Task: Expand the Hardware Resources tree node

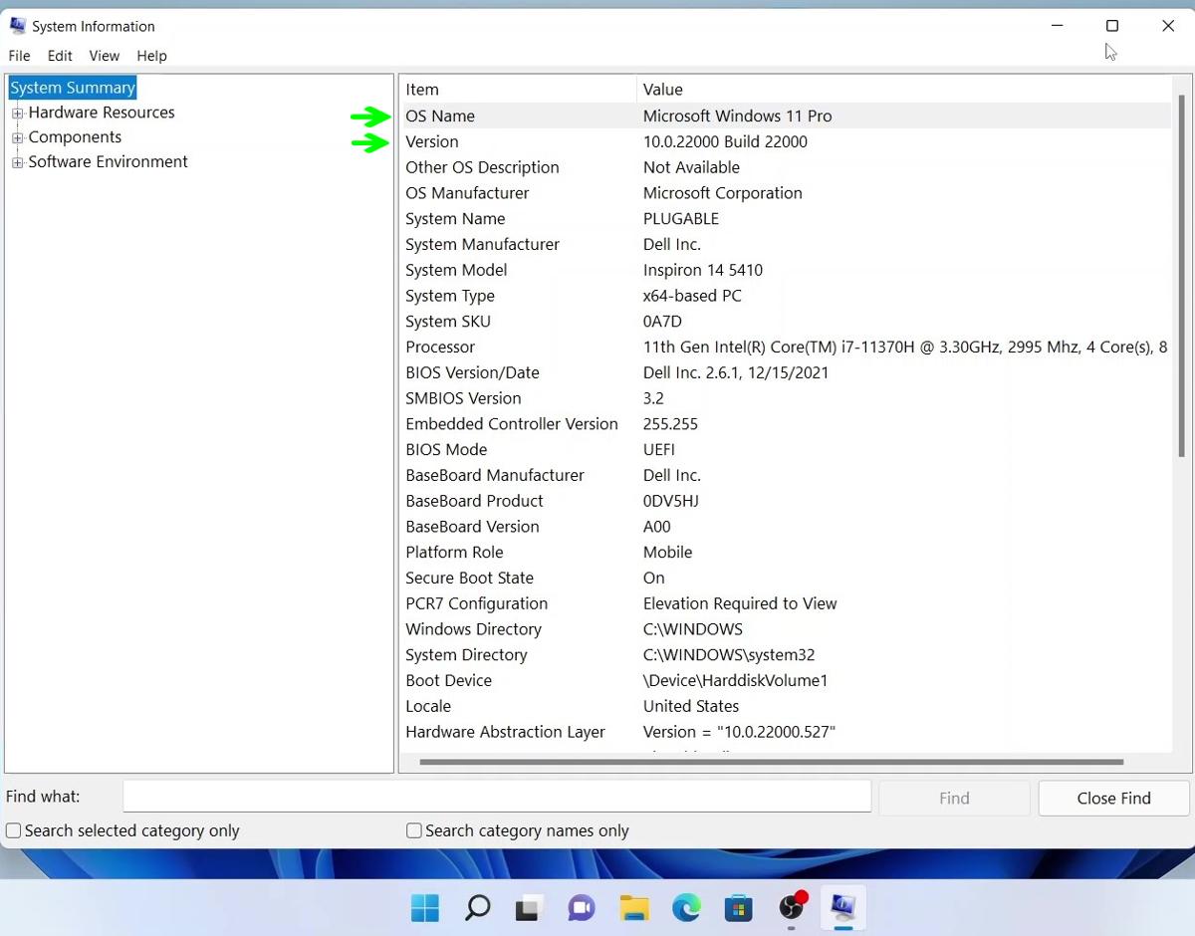Action: pos(17,114)
